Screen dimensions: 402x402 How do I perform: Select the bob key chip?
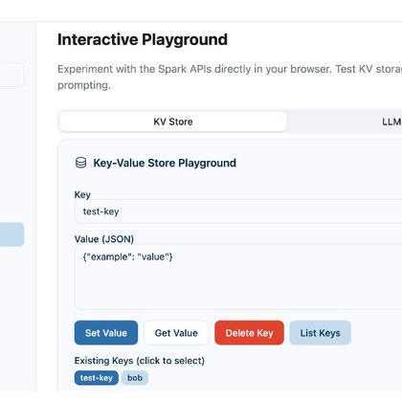[135, 378]
